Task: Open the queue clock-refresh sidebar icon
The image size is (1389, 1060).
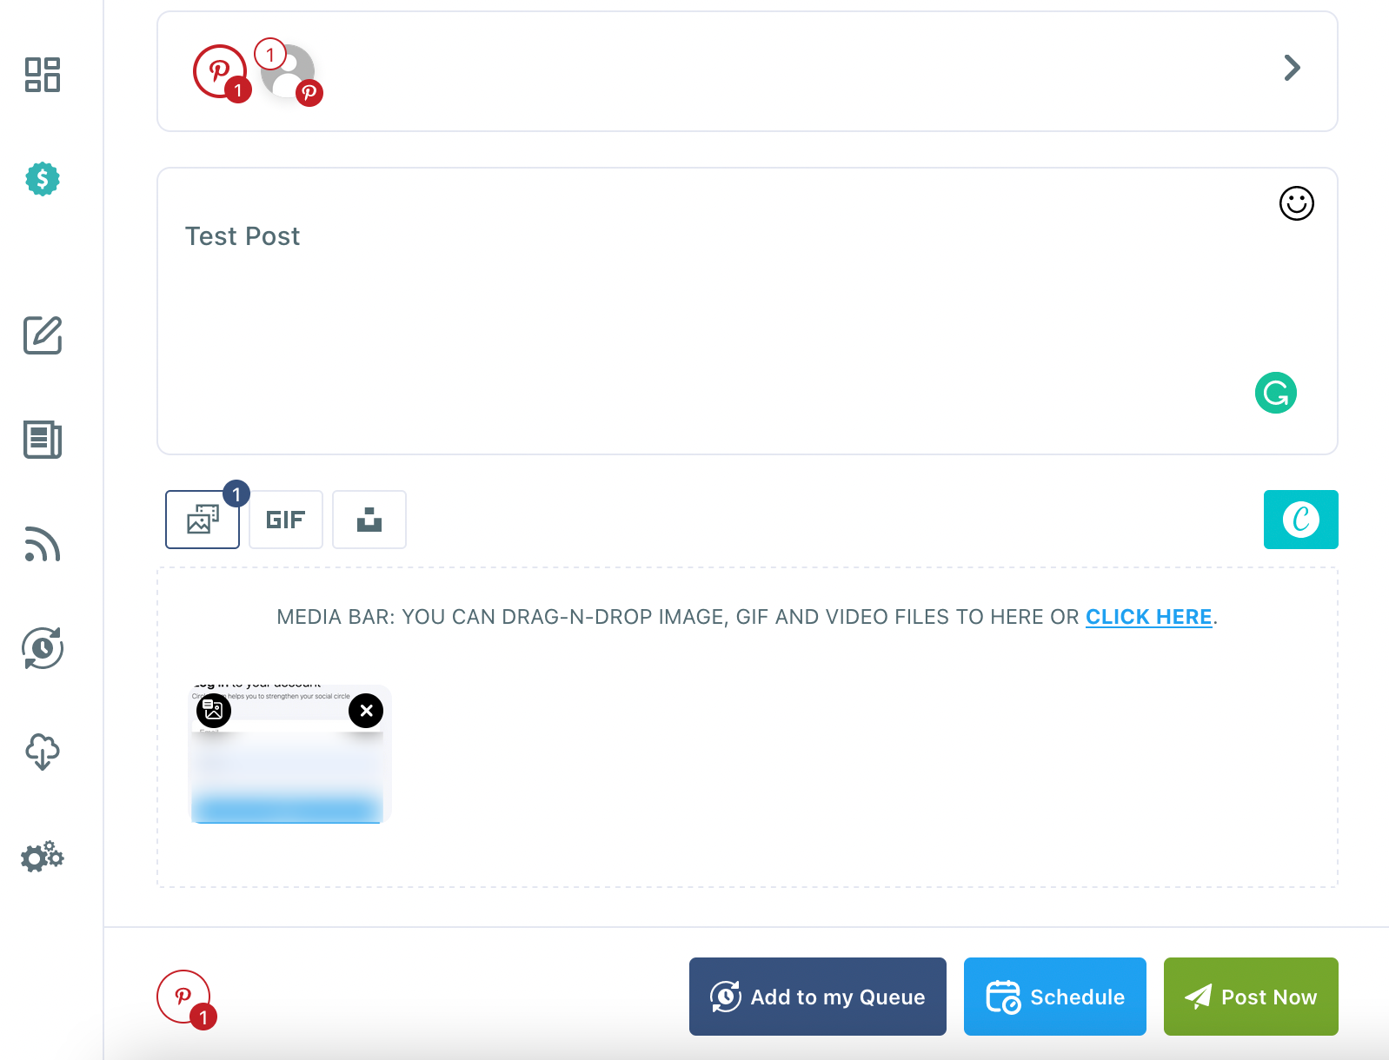Action: point(43,648)
